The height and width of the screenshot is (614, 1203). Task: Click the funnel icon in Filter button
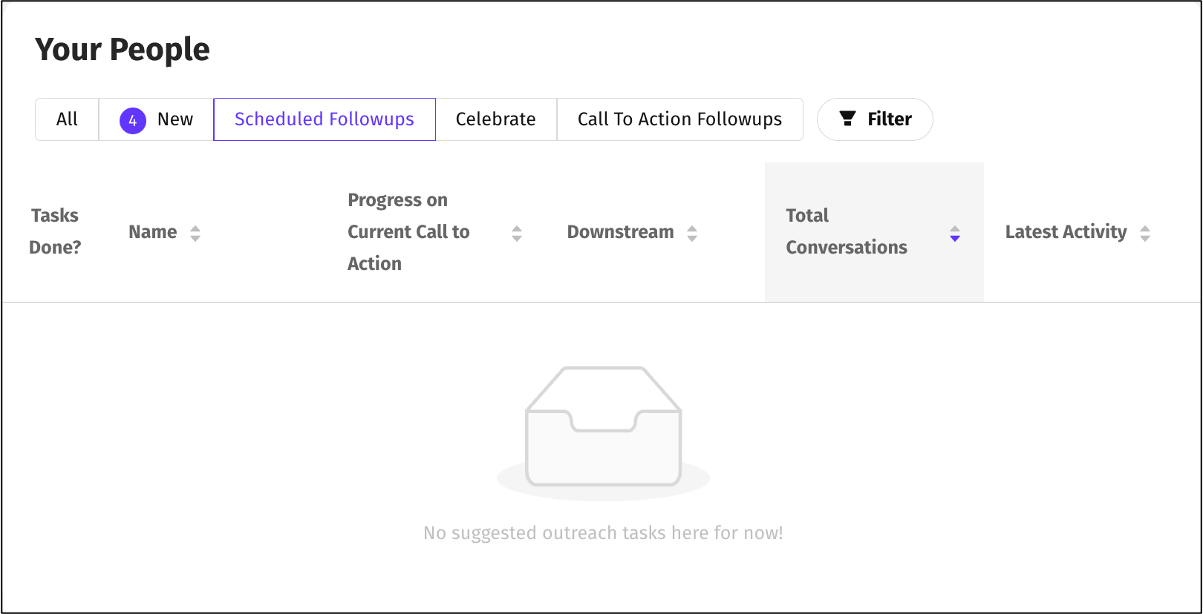coord(847,119)
